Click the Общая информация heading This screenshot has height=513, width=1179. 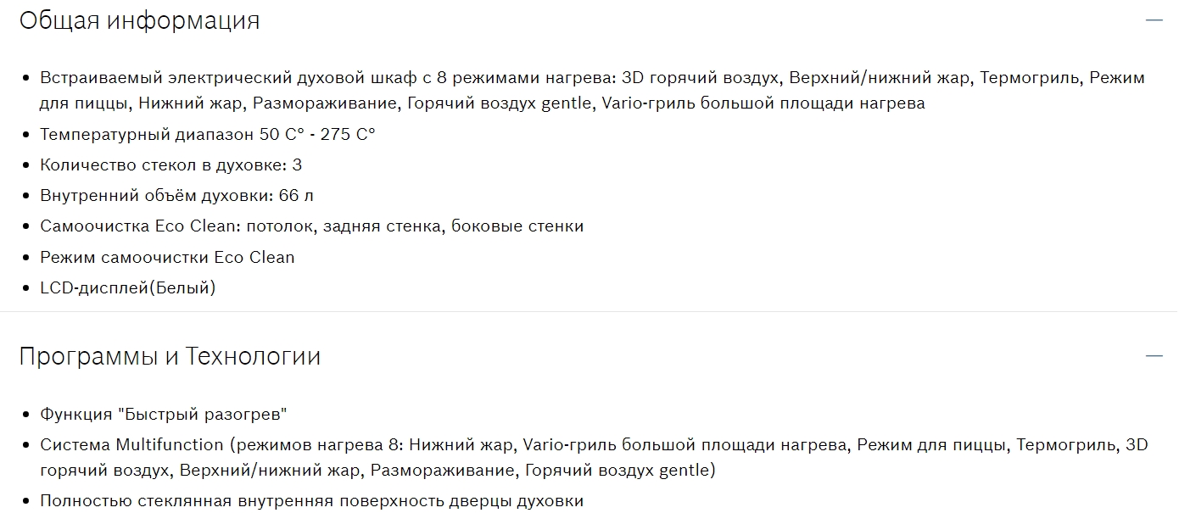tap(139, 20)
